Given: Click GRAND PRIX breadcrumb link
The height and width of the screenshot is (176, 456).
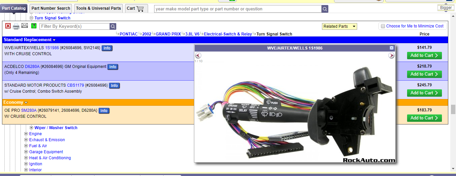Looking at the screenshot, I should [168, 34].
